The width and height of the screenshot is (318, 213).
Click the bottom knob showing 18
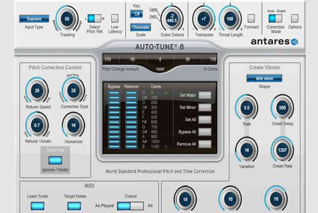click(185, 200)
